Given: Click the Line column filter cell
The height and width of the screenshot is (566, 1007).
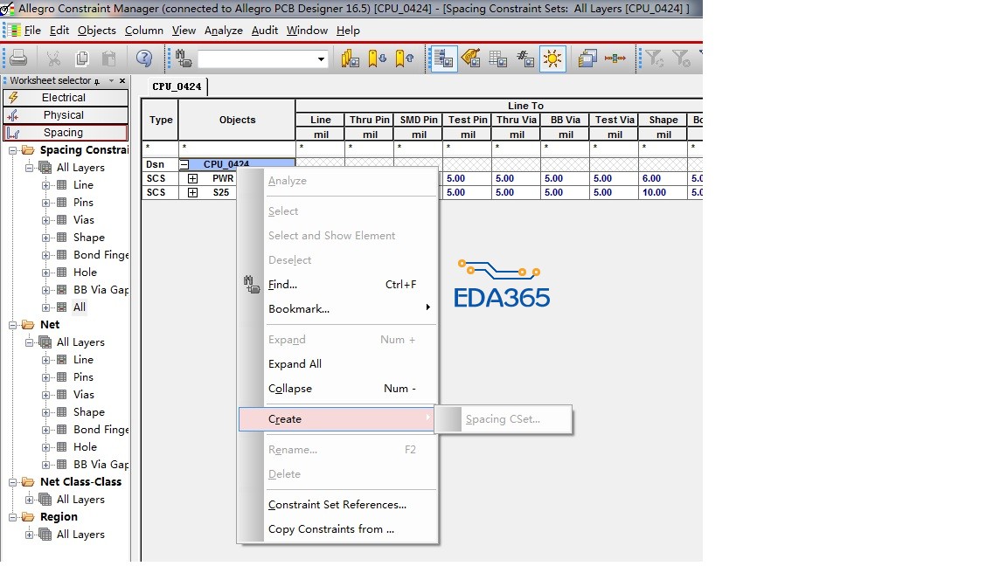Looking at the screenshot, I should 321,148.
